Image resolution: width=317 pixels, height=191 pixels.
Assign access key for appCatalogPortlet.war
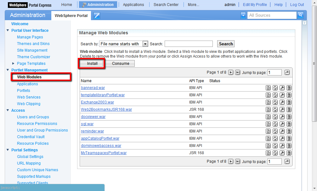(x=282, y=138)
